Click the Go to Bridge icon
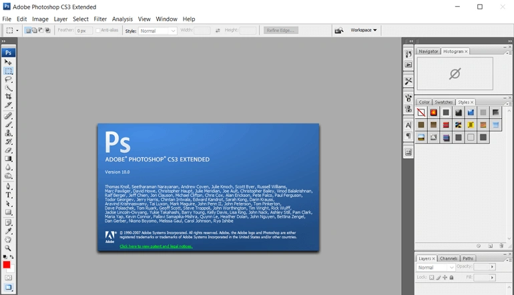The height and width of the screenshot is (295, 514). pyautogui.click(x=339, y=31)
